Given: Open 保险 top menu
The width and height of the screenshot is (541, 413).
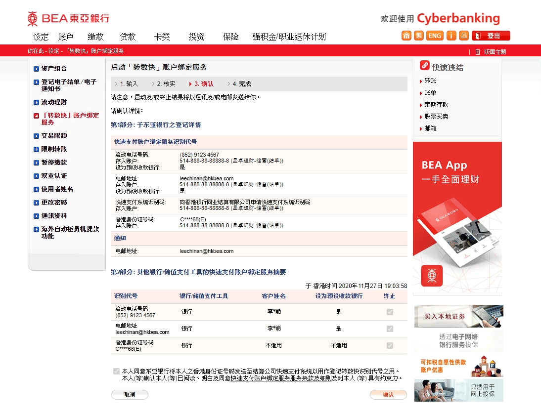Looking at the screenshot, I should coord(230,37).
